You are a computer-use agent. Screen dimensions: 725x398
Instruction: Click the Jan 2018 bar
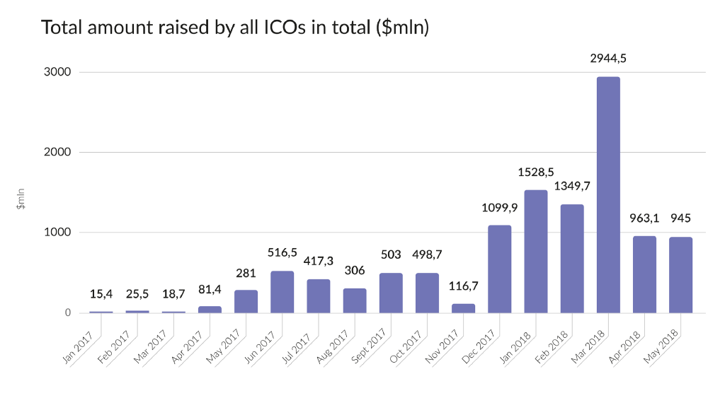click(x=536, y=251)
